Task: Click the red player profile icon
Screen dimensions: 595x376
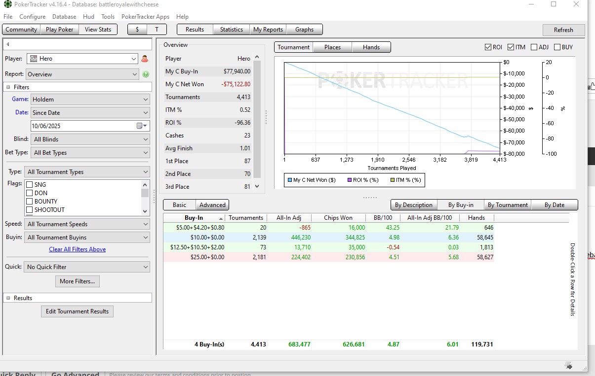Action: pos(145,59)
